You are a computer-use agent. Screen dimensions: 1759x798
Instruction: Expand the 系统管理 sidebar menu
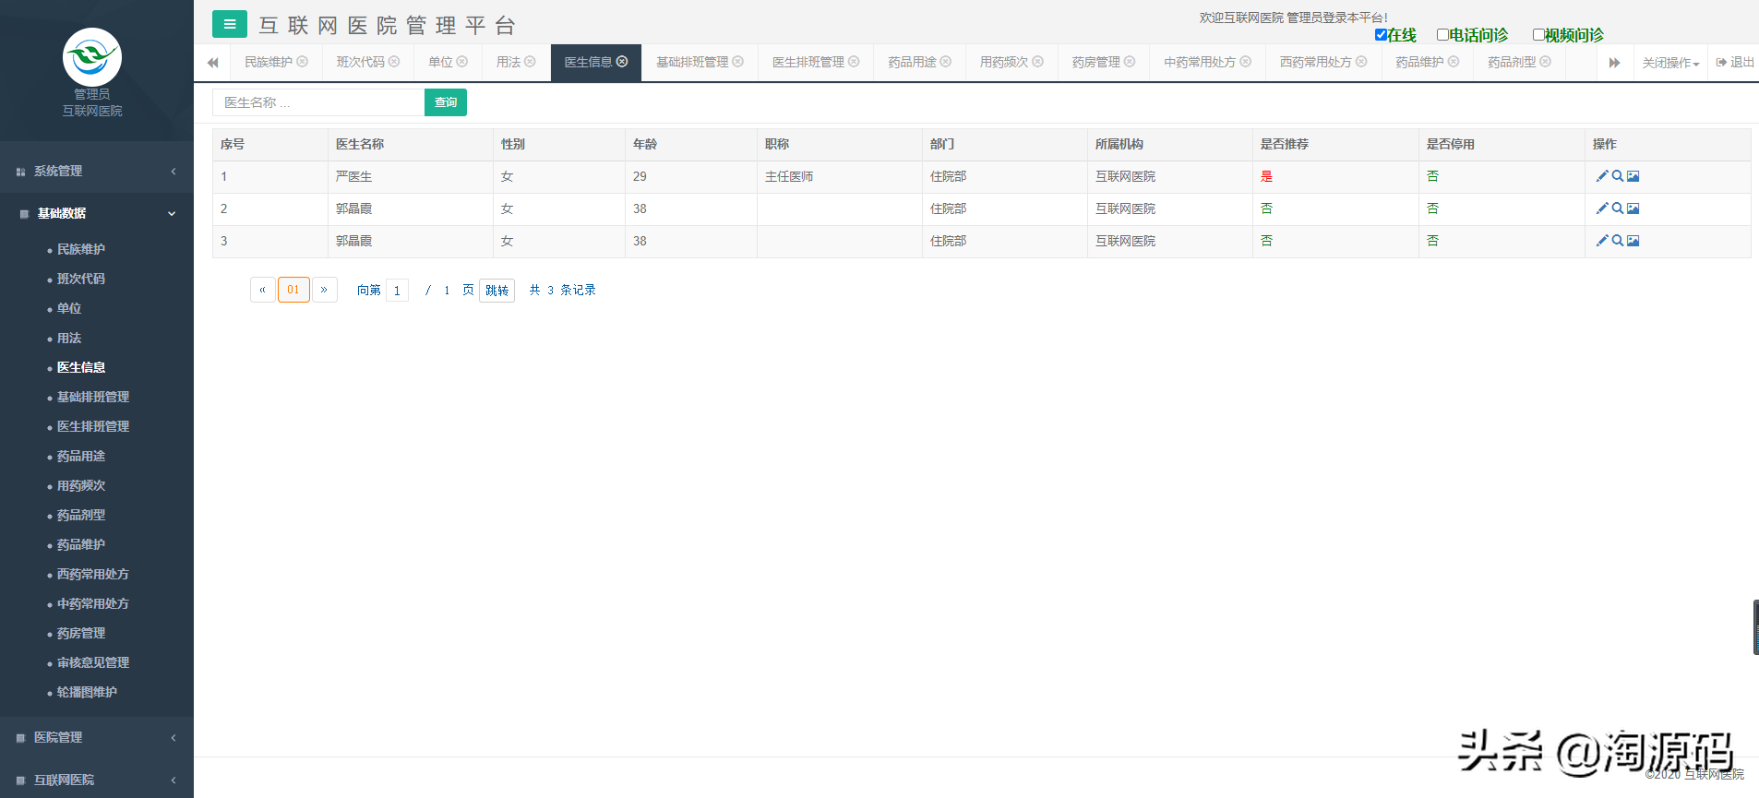(97, 172)
